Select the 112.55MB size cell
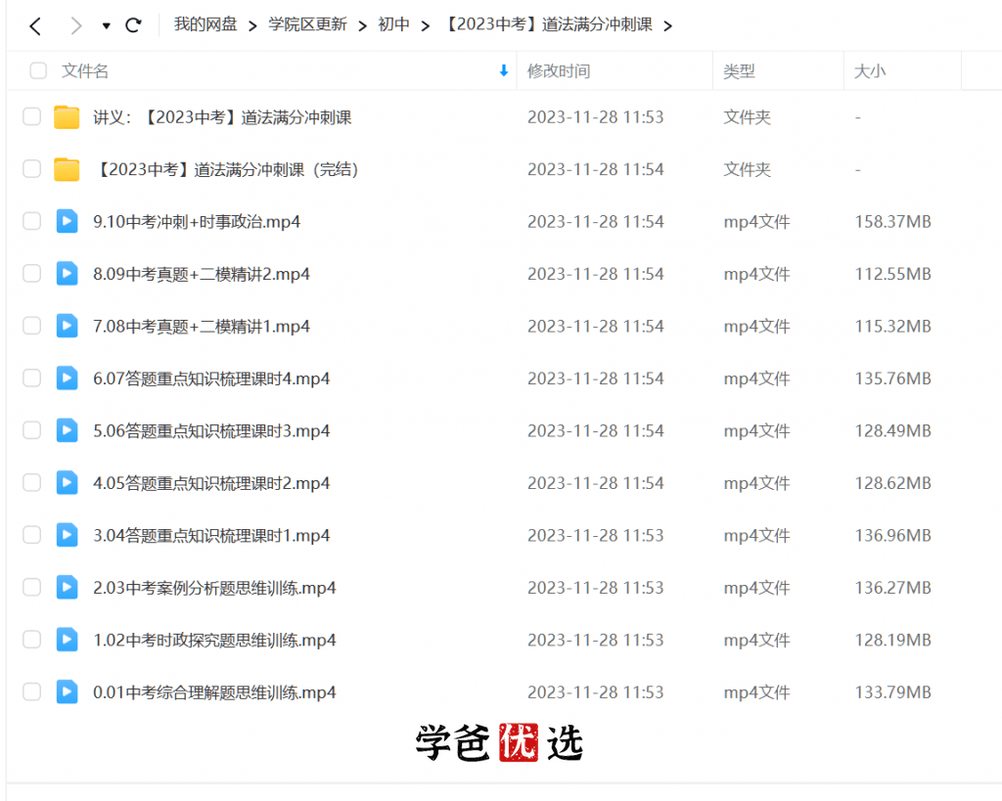The width and height of the screenshot is (1002, 801). (x=892, y=274)
